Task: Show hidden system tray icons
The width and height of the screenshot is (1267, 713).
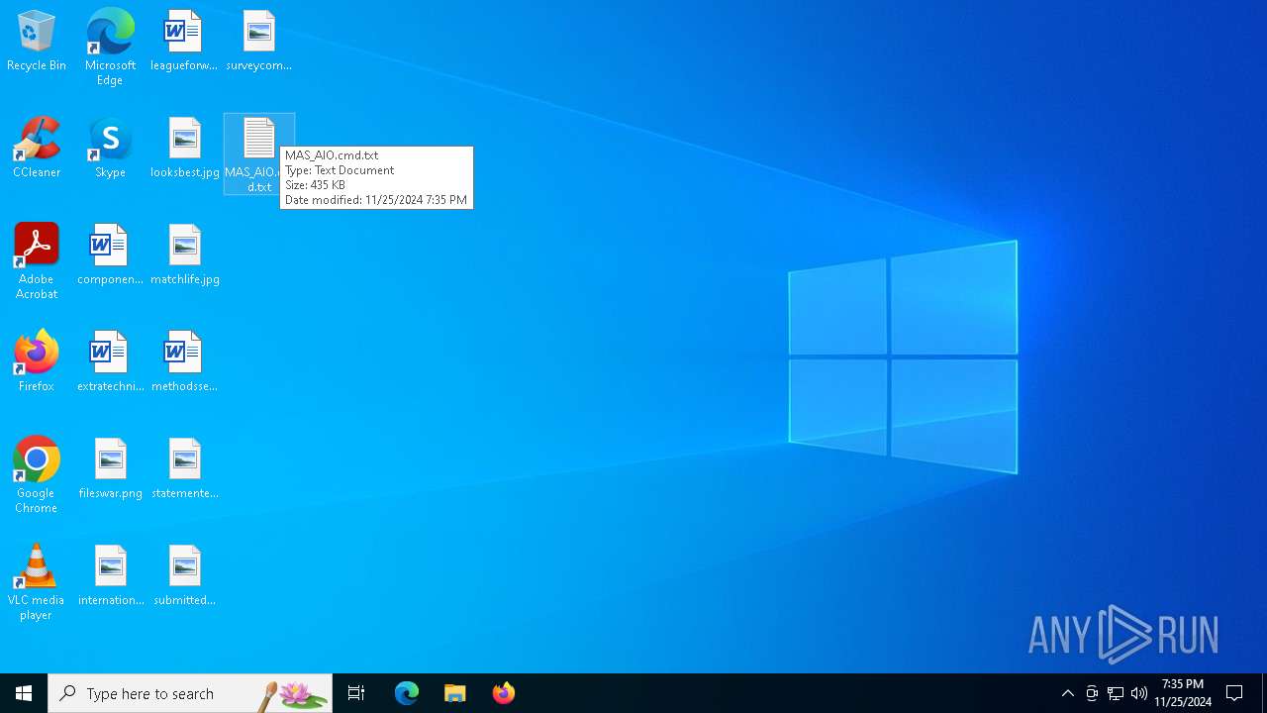Action: click(x=1068, y=693)
